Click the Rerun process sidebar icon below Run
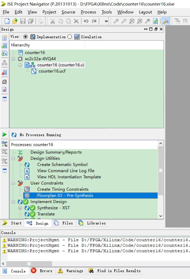Viewport: 190px width, 279px height. pos(4,144)
